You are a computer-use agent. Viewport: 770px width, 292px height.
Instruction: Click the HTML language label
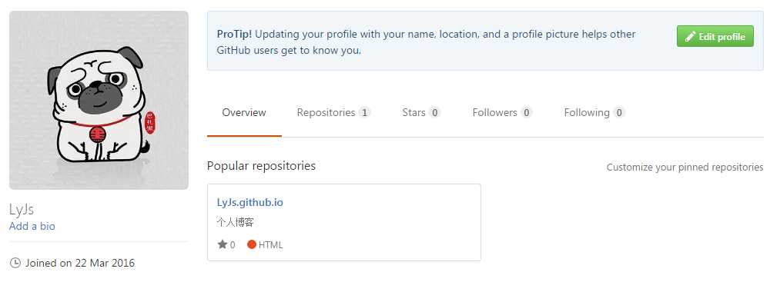click(x=270, y=245)
